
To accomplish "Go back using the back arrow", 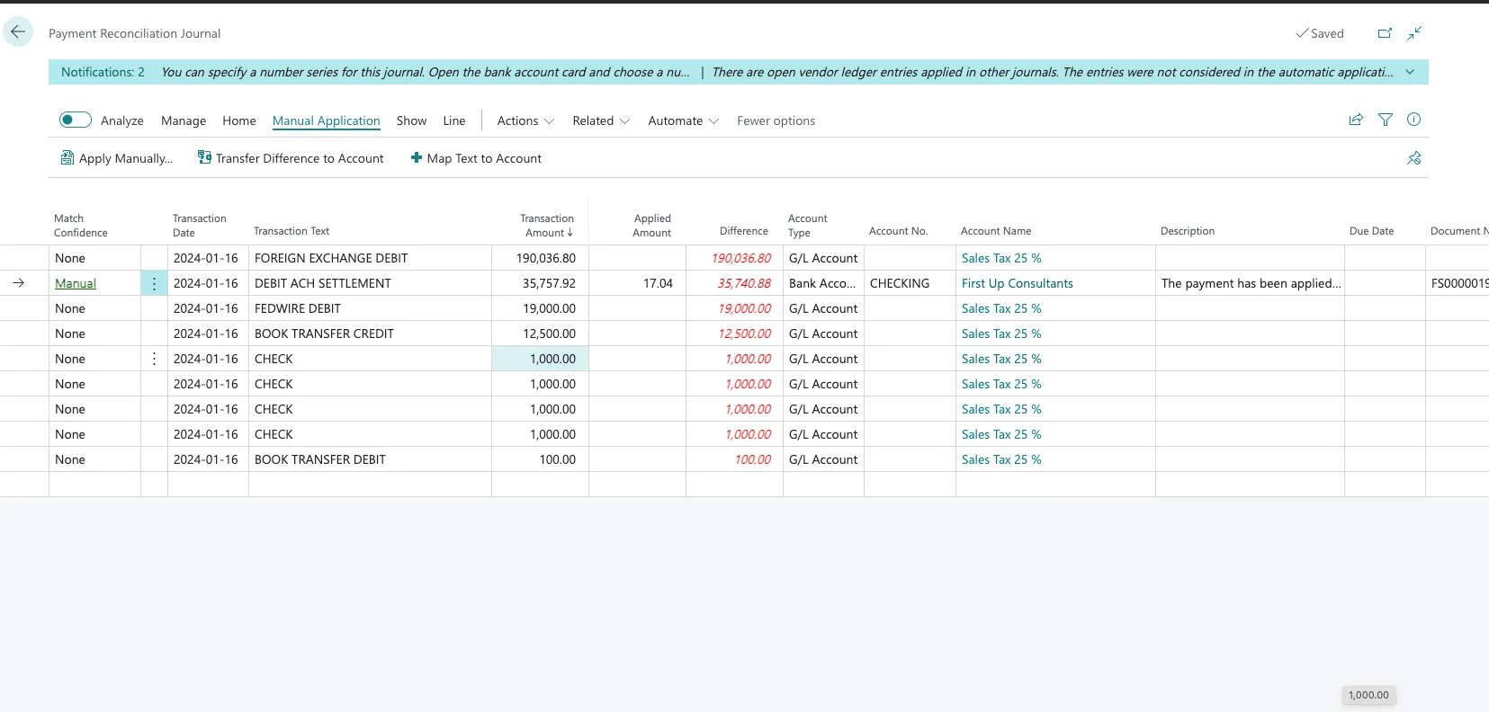I will pyautogui.click(x=18, y=31).
